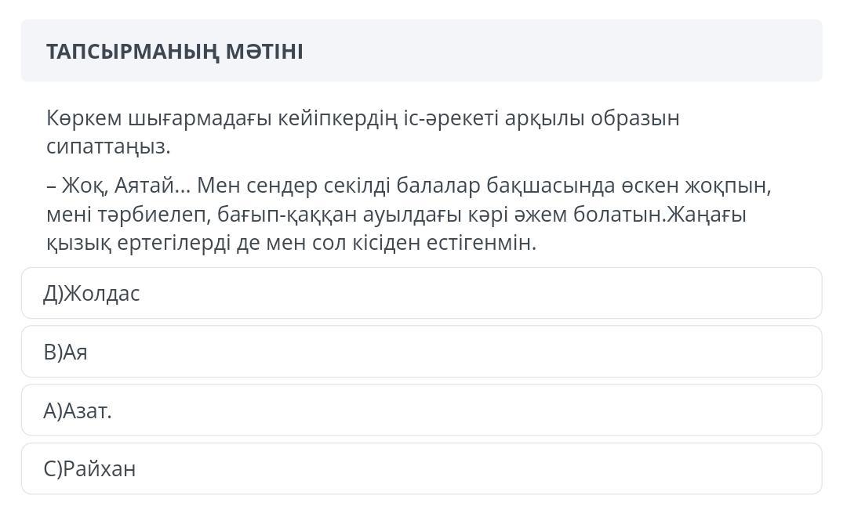
Task: Click the word ТАПСЫРМАНЫҢ in the header
Action: (x=133, y=52)
